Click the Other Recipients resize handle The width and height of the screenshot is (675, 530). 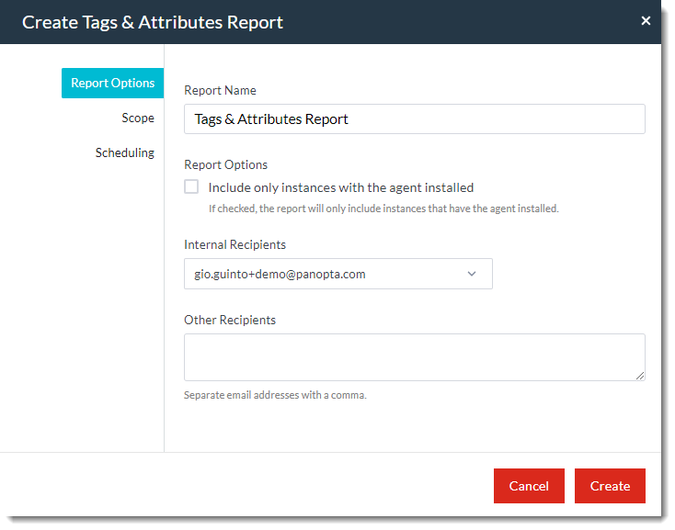pos(640,376)
